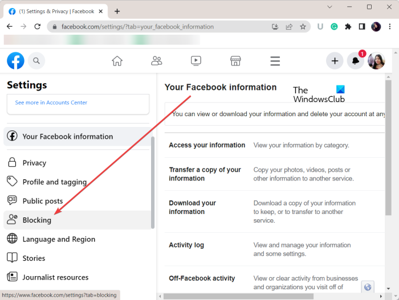Click the main content vertical scrollbar
This screenshot has width=399, height=300.
[x=388, y=147]
